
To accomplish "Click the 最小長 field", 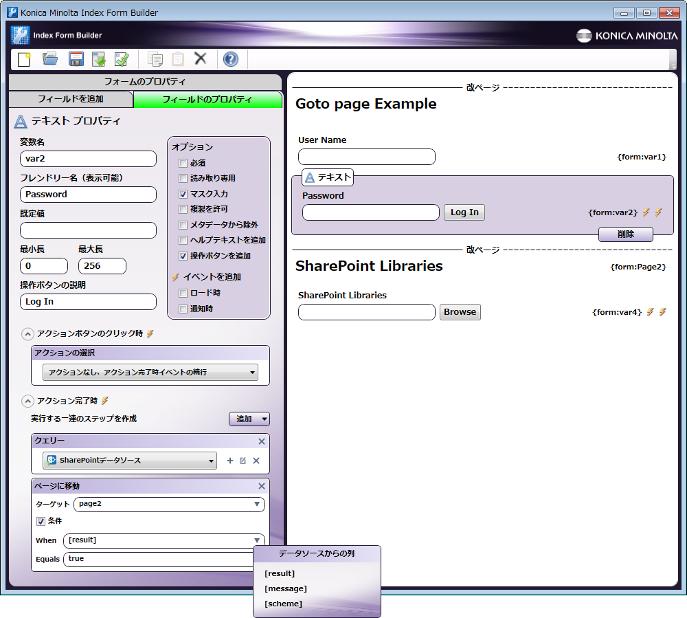I will pos(44,266).
